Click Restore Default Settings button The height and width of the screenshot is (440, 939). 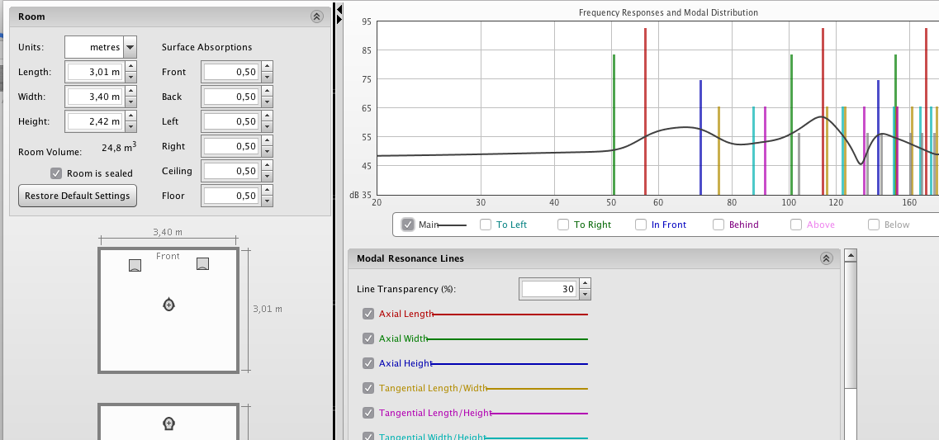[77, 196]
